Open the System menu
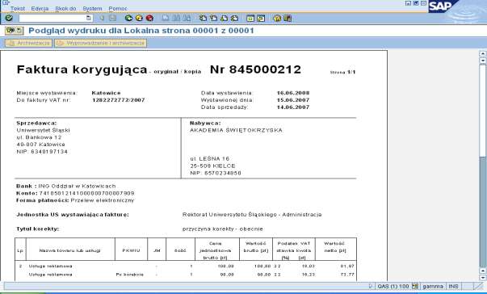Screen dimensions: 487x294 (x=92, y=9)
